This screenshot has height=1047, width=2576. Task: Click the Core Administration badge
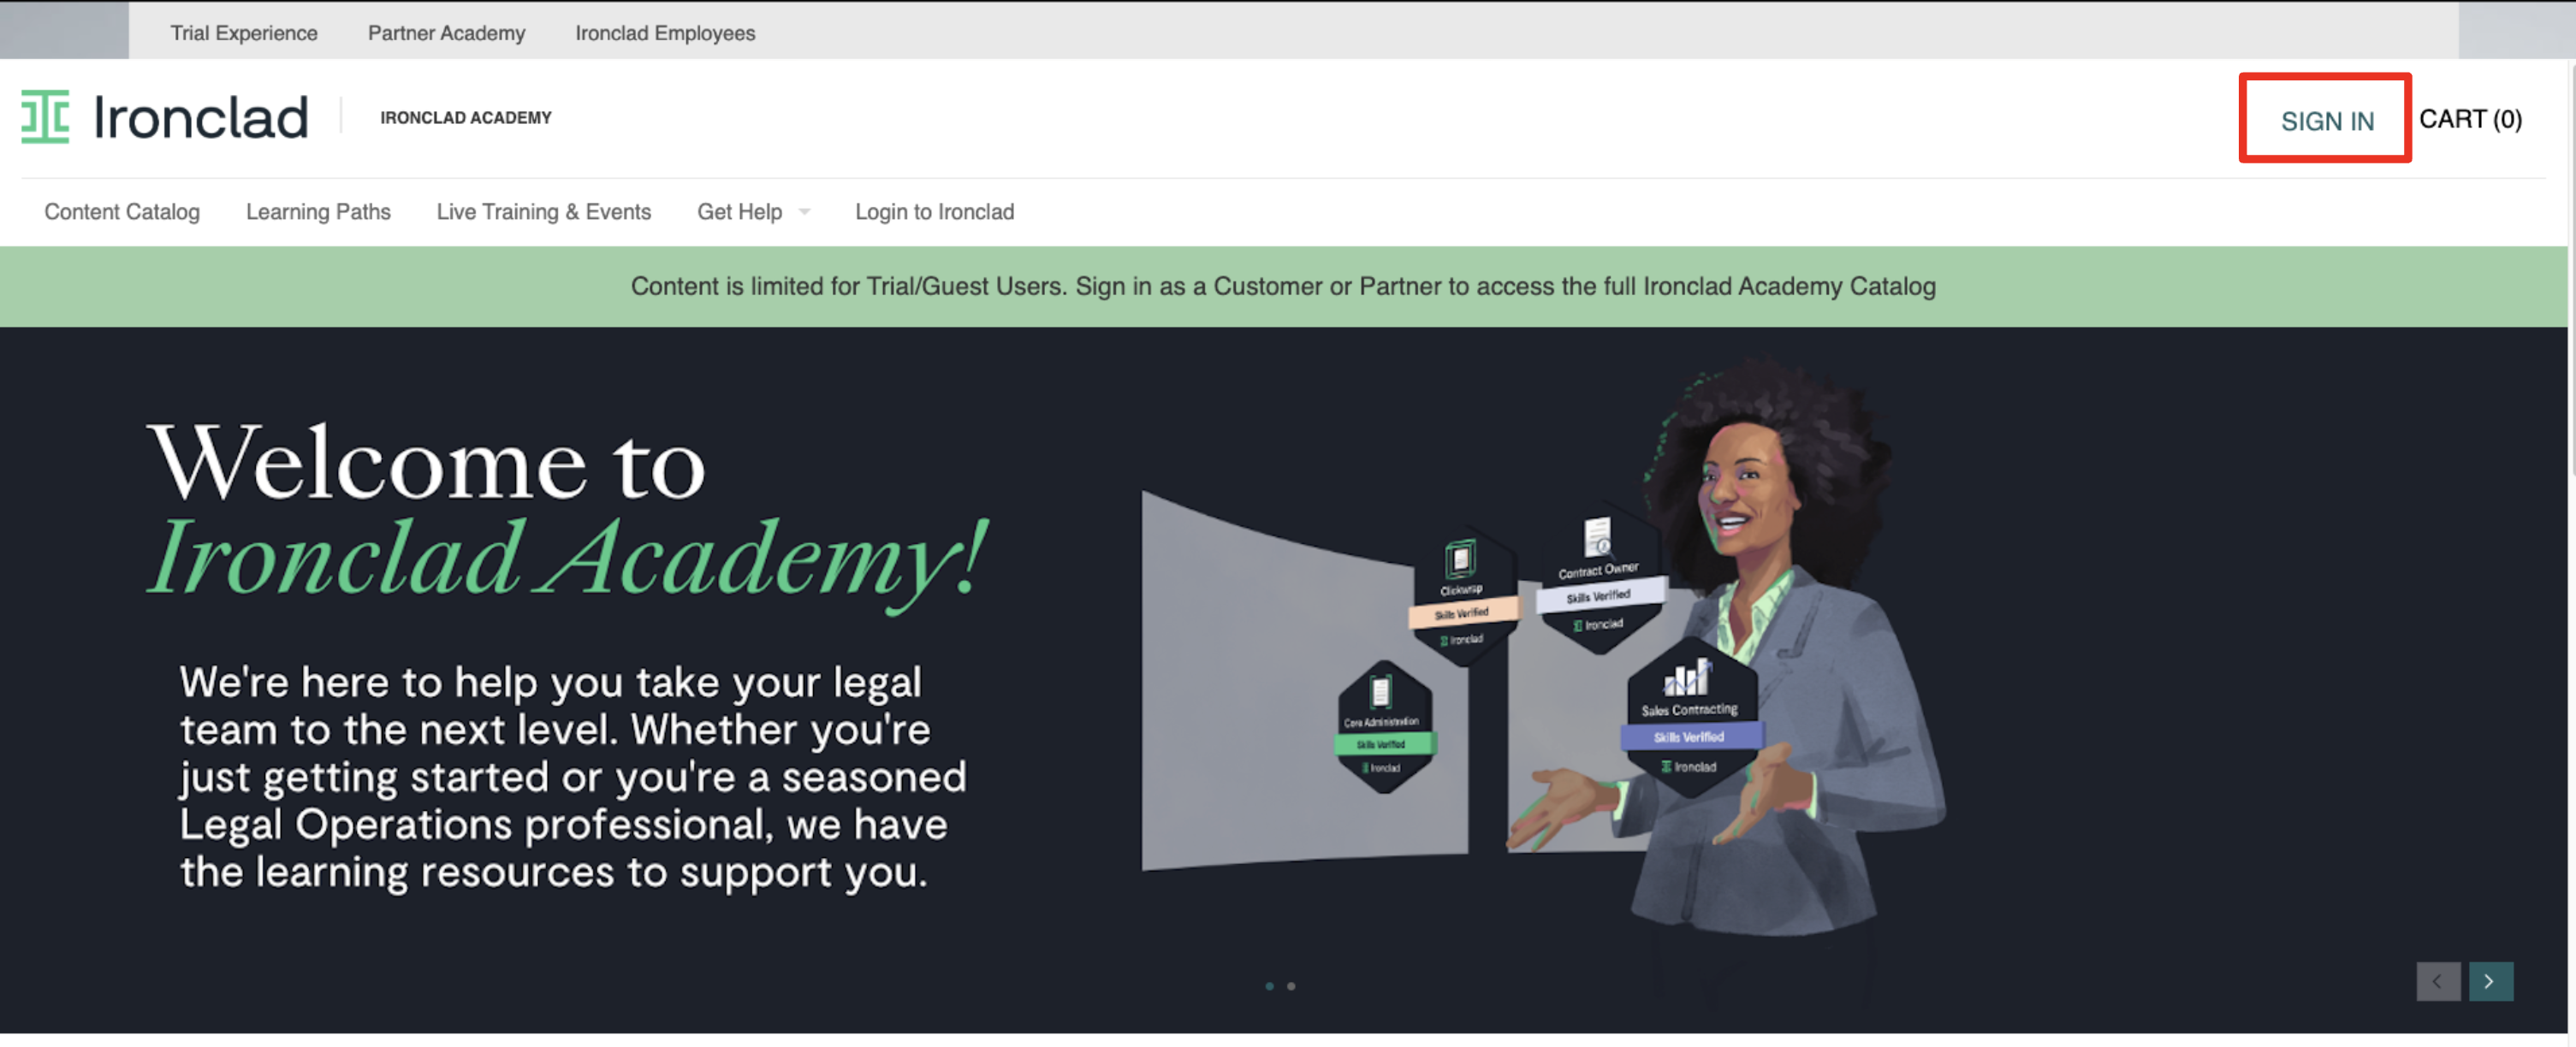tap(1383, 727)
